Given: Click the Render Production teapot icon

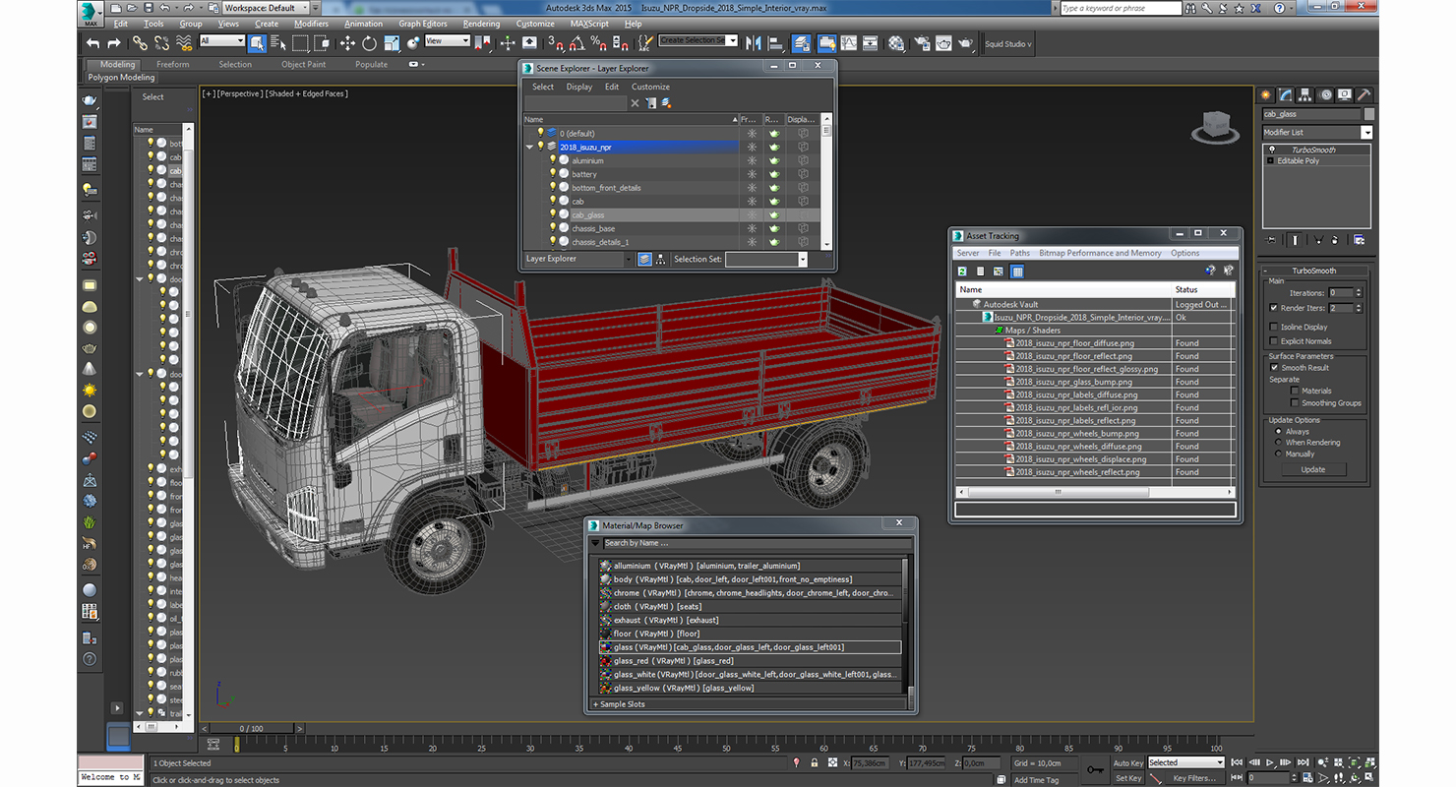Looking at the screenshot, I should tap(965, 43).
